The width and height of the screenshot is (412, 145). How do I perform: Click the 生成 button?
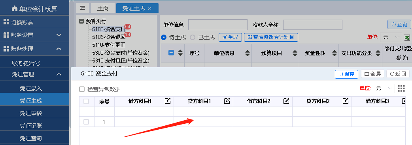point(230,37)
